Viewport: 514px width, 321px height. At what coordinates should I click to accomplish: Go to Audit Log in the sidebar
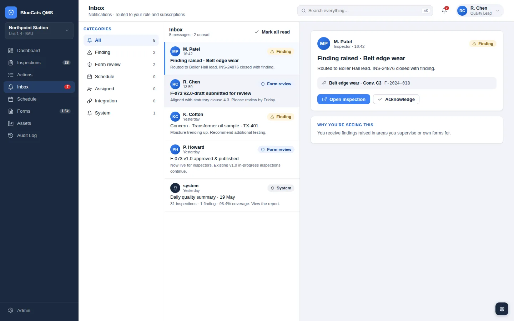pos(39,136)
